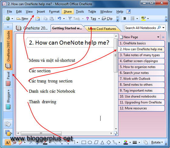Toggle the Type Text or Select tool

8,143
